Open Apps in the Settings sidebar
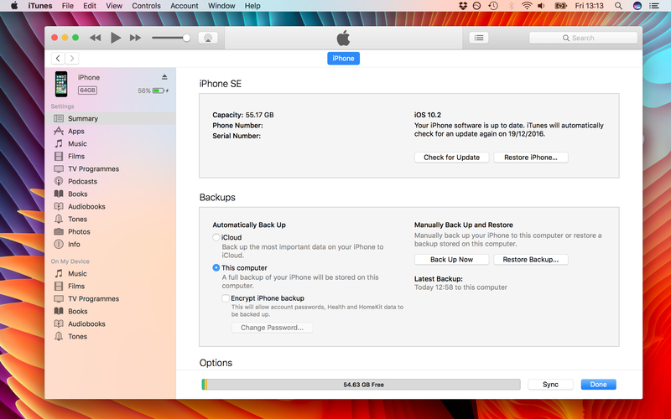 point(111,132)
